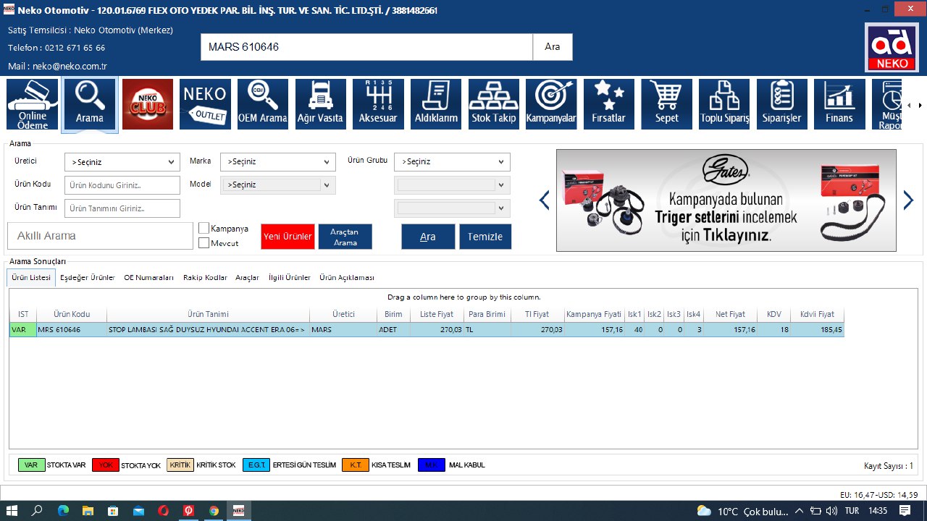Expand the Üretici dropdown
Screen dimensions: 927x521
pos(122,162)
